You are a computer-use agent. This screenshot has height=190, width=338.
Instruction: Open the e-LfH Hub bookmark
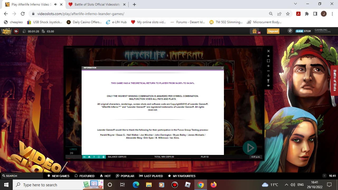(x=116, y=22)
